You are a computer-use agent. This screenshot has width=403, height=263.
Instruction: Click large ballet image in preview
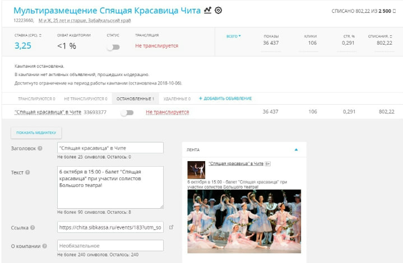point(244,222)
